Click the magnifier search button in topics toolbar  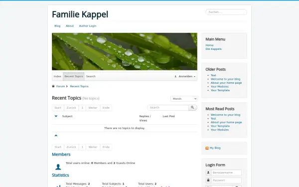[193, 108]
